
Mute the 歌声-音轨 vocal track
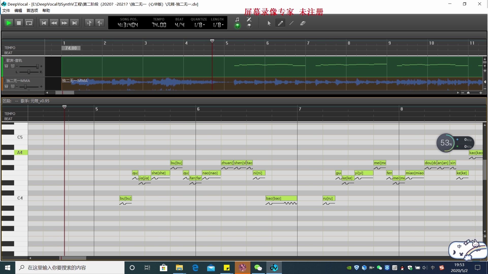coord(7,66)
